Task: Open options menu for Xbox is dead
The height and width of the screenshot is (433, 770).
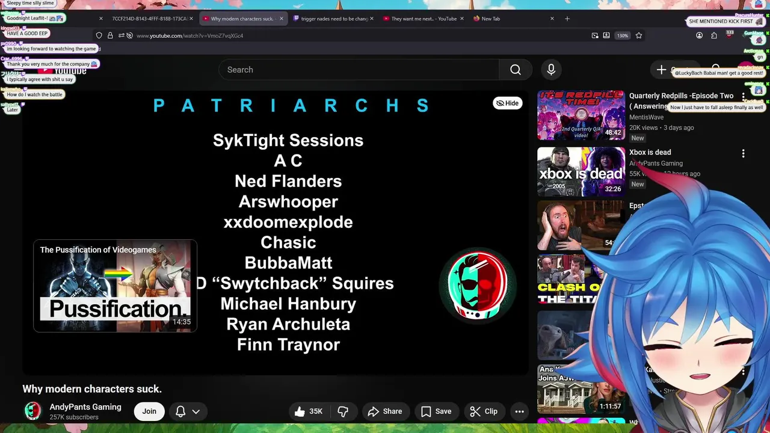Action: click(743, 153)
